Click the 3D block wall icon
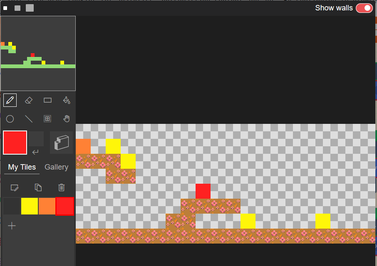This screenshot has height=266, width=377. click(x=61, y=142)
